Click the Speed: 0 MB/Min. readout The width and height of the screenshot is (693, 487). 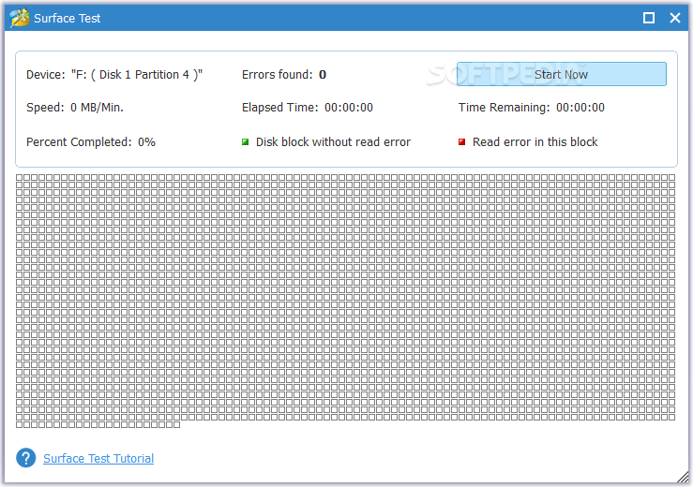coord(75,108)
